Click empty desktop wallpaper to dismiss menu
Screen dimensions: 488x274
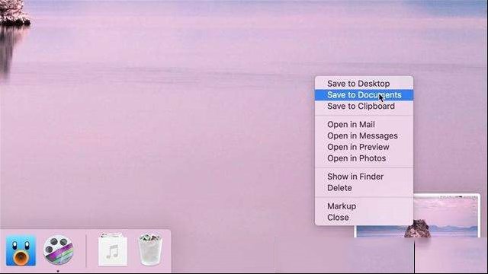(156, 124)
